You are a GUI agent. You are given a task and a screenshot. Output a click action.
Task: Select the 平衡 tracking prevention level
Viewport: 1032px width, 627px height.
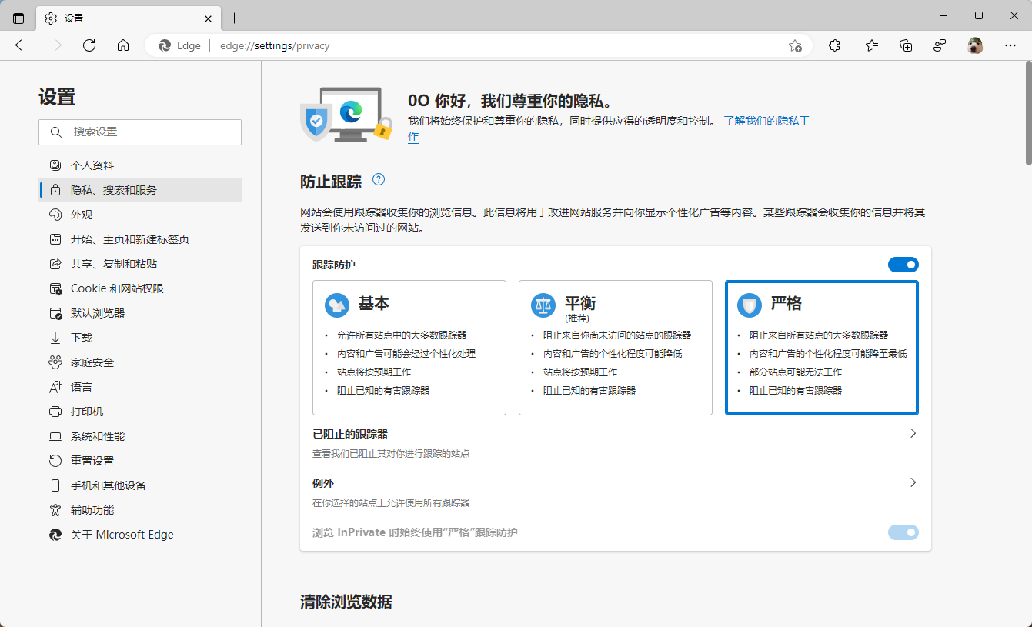click(x=615, y=346)
